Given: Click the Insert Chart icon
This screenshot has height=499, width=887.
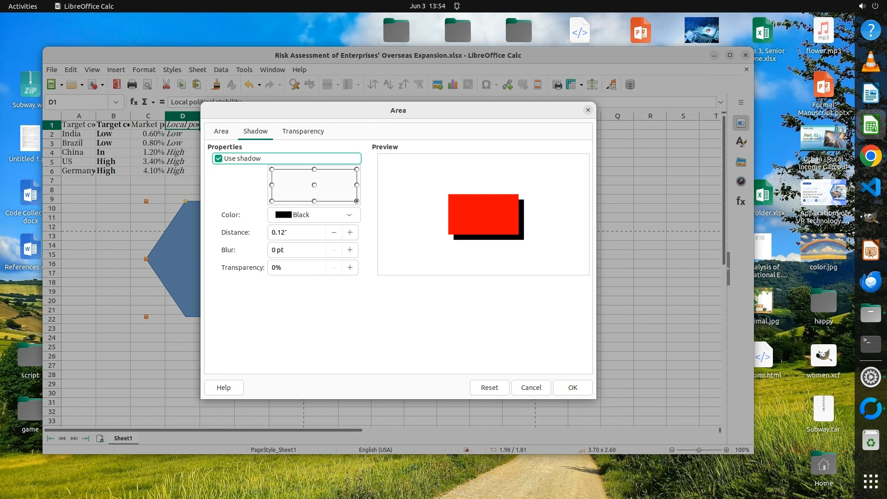Looking at the screenshot, I should click(x=453, y=85).
